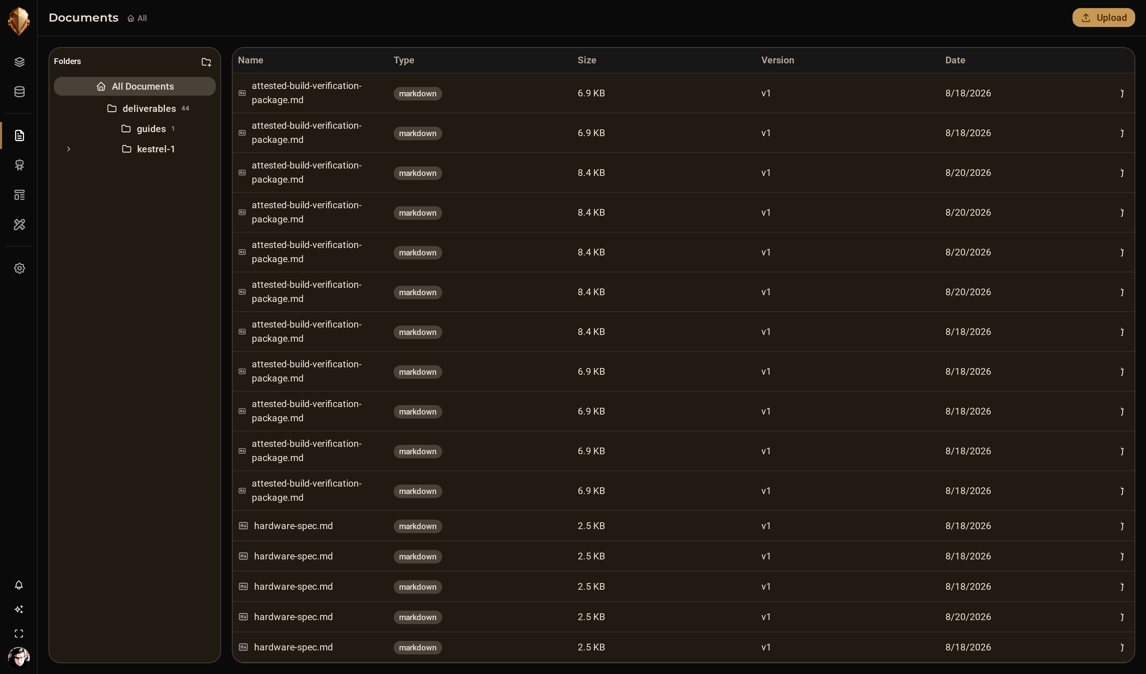
Task: Open the robot agents sidebar section
Action: pos(19,165)
